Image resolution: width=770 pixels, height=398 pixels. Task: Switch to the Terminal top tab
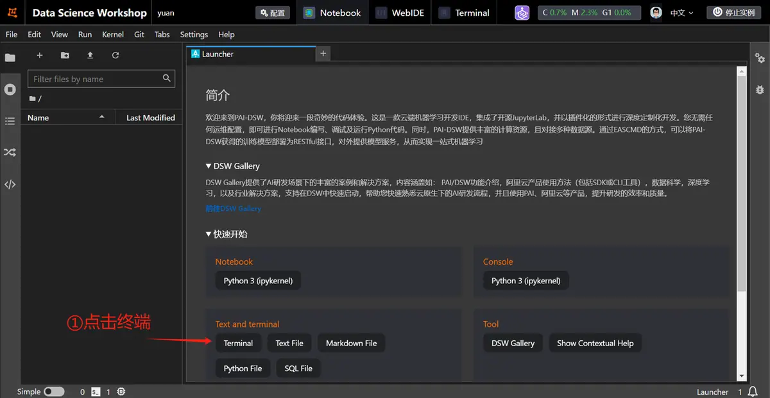[x=465, y=13]
